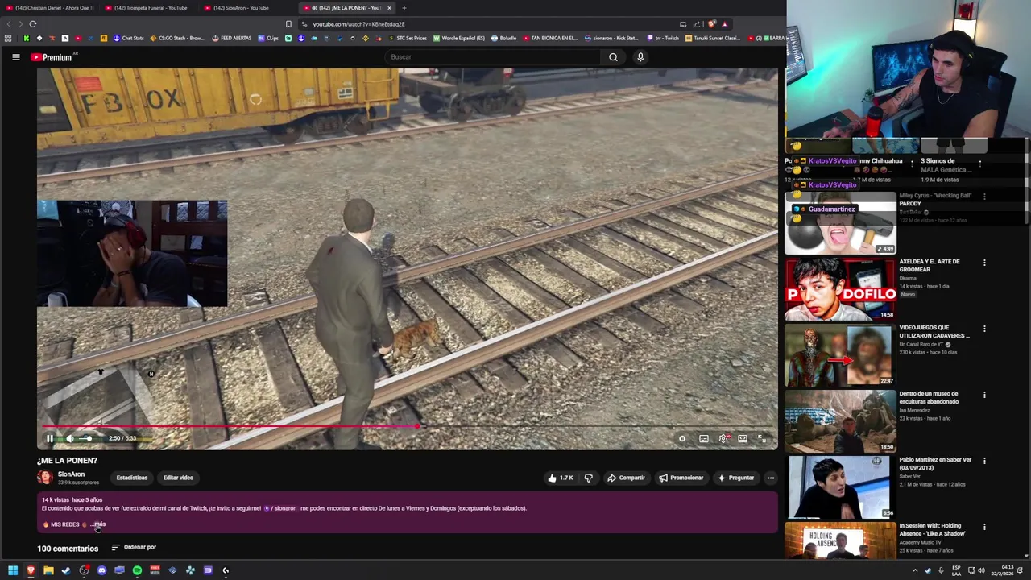
Task: Open the Boludle bookmark
Action: tap(503, 38)
